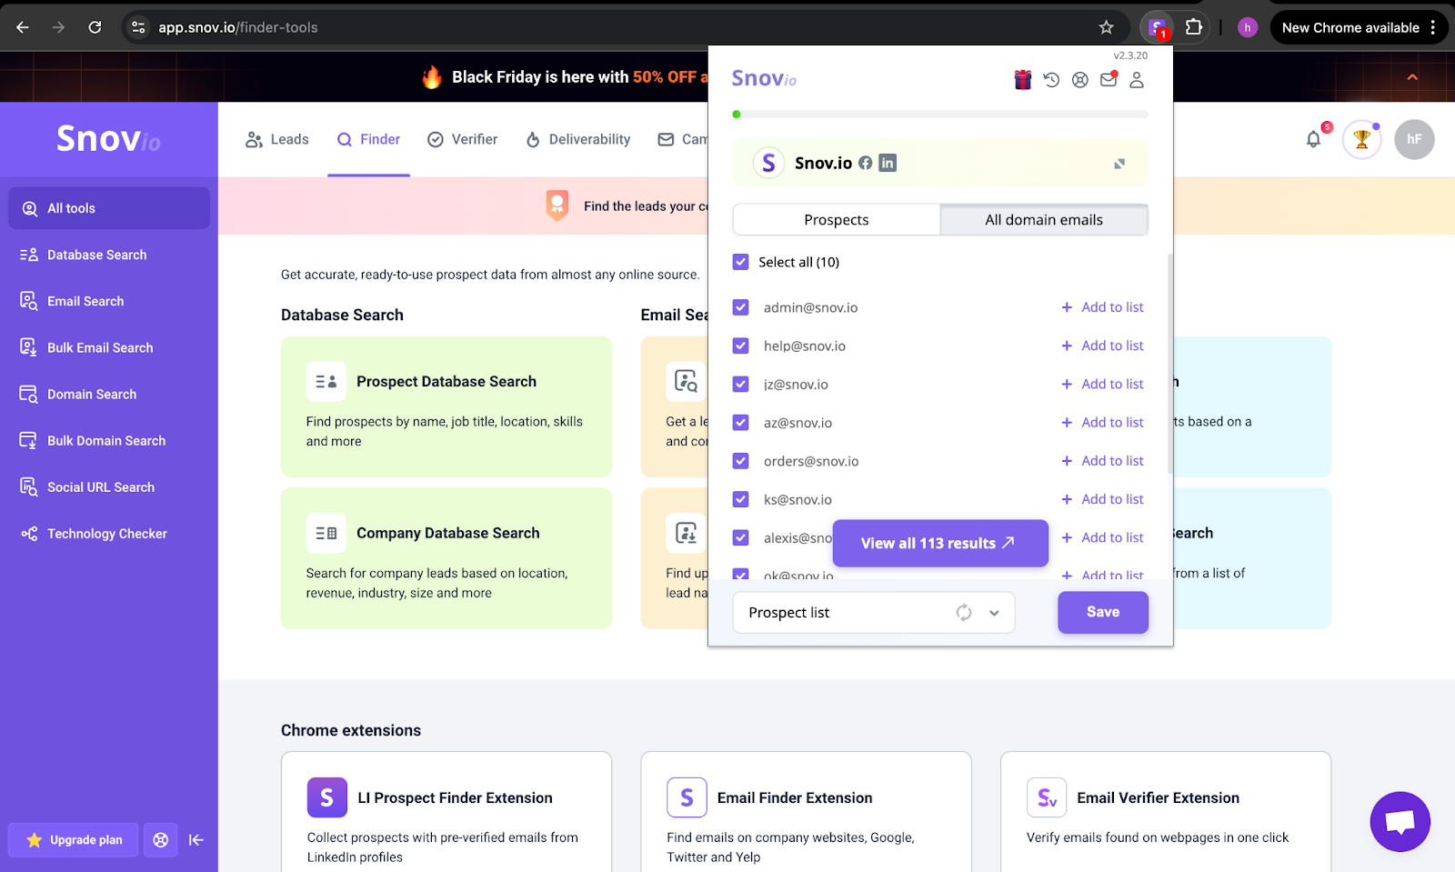
Task: Open Bulk Domain Search in sidebar
Action: 109,440
